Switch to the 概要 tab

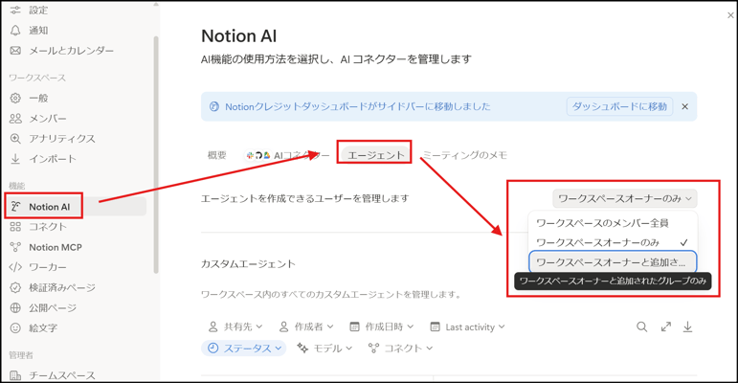pos(217,155)
